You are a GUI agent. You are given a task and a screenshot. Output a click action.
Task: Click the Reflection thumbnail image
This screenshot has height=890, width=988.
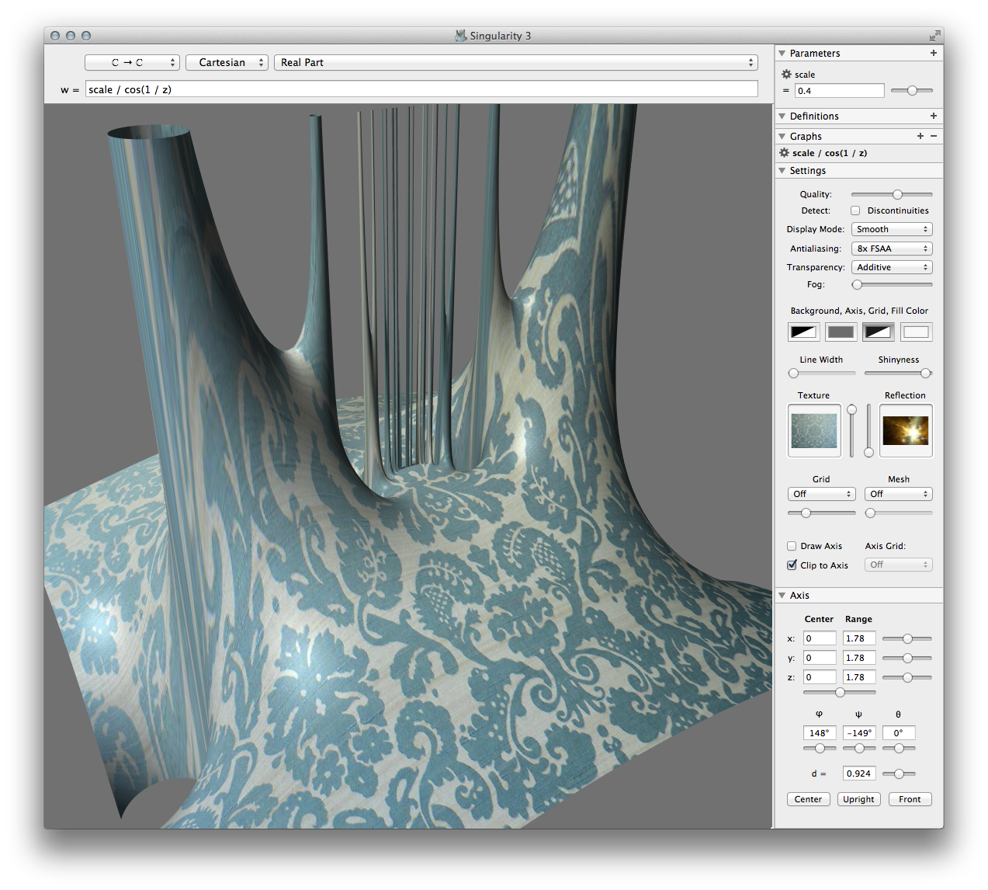click(x=905, y=430)
